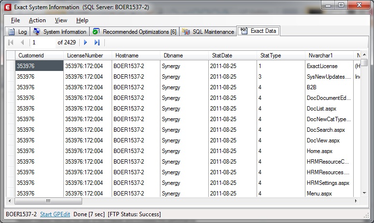Go to the previous record arrow
Image resolution: width=374 pixels, height=223 pixels.
[x=22, y=42]
